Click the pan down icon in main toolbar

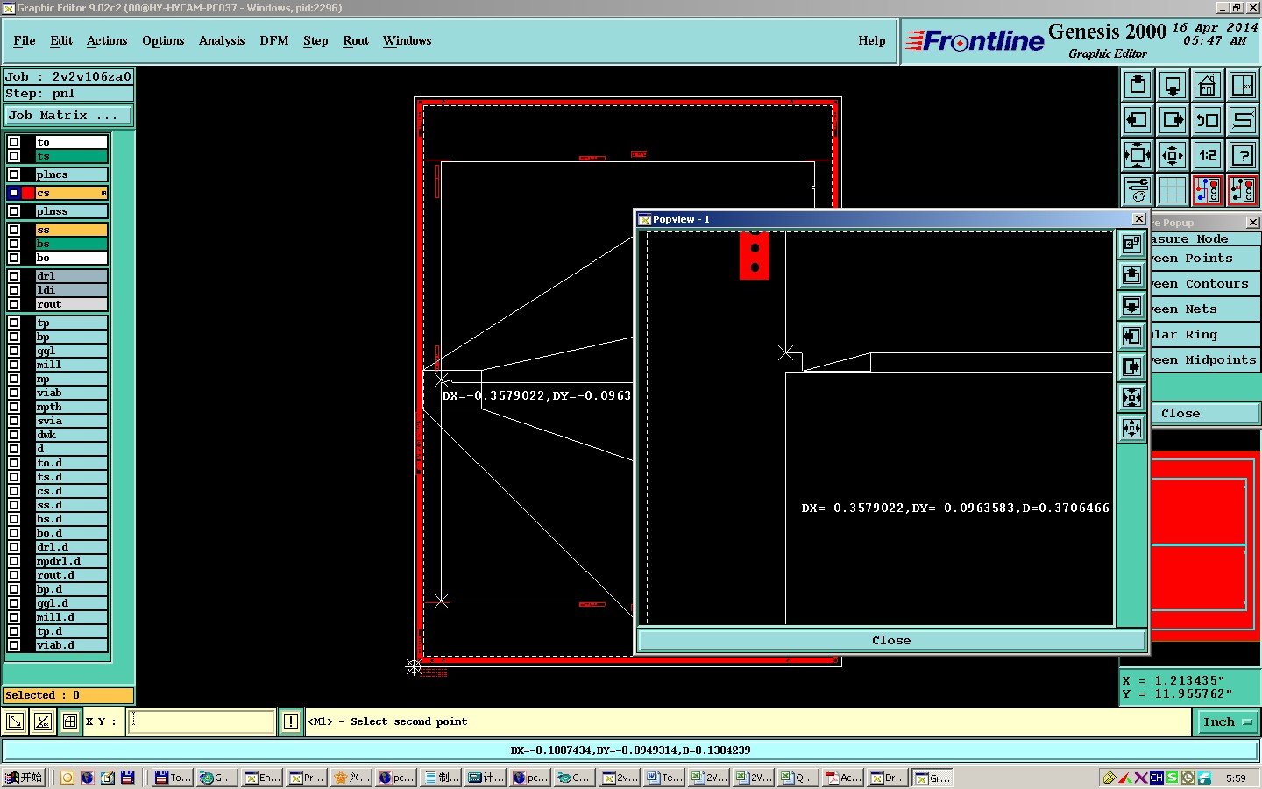pos(1173,85)
